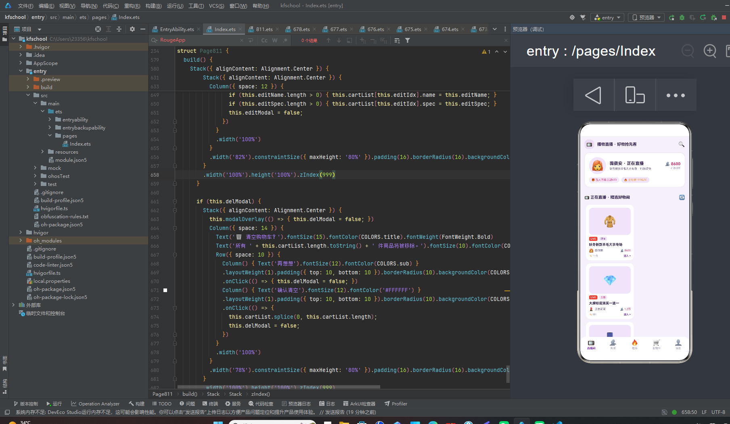Expand the oh_modules folder
The height and width of the screenshot is (424, 730).
click(21, 240)
